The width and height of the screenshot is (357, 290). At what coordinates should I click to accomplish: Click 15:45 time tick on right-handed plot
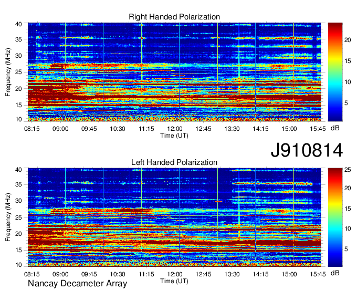tap(318, 129)
